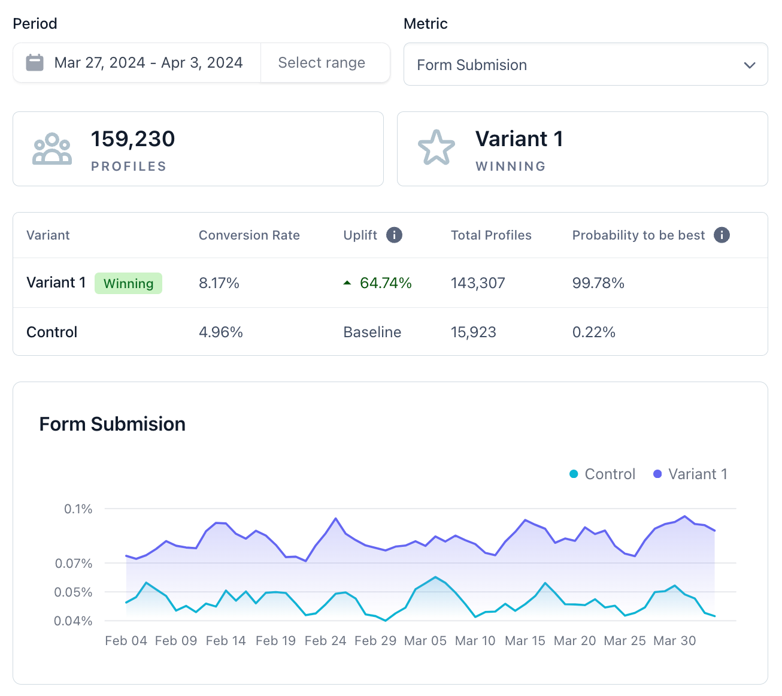782x696 pixels.
Task: Click the Mar 15 x-axis label
Action: (525, 641)
